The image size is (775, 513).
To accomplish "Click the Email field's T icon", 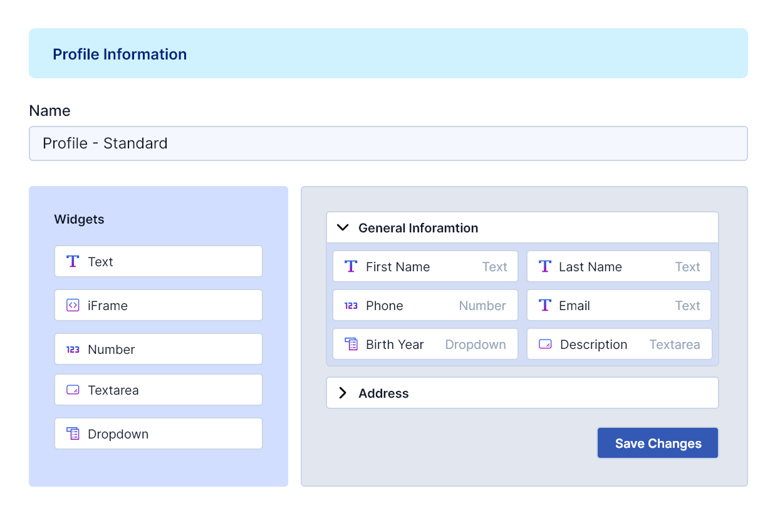I will click(x=545, y=306).
